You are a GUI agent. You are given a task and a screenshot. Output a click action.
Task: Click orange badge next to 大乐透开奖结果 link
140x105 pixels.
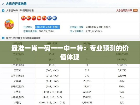pos(135,10)
